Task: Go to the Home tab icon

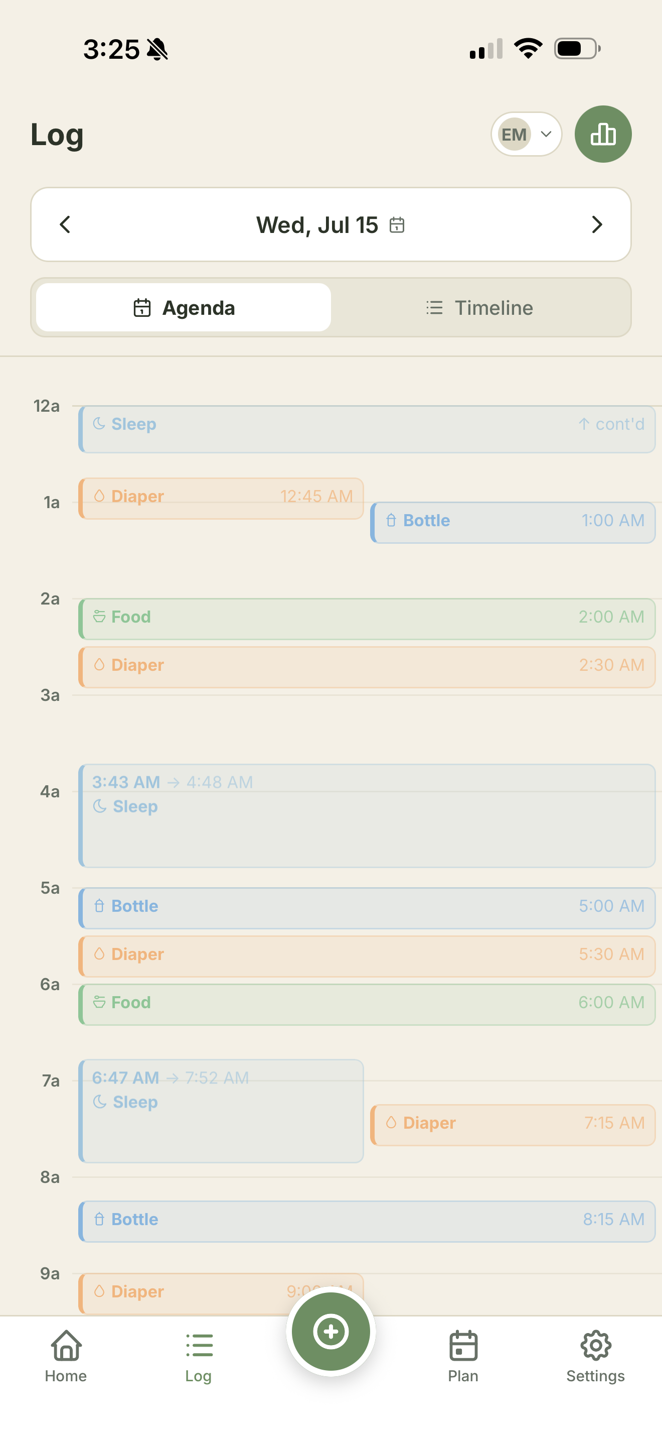Action: pyautogui.click(x=66, y=1345)
